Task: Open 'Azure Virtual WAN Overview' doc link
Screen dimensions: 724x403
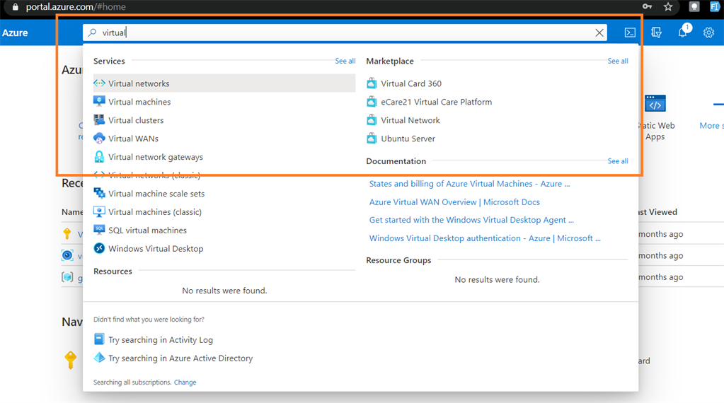Action: [454, 202]
